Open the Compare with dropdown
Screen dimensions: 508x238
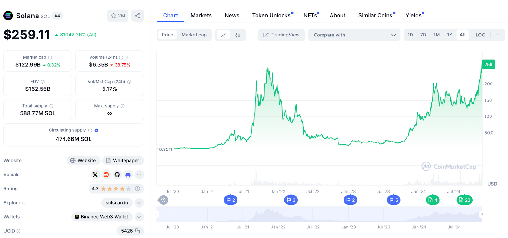click(x=354, y=35)
